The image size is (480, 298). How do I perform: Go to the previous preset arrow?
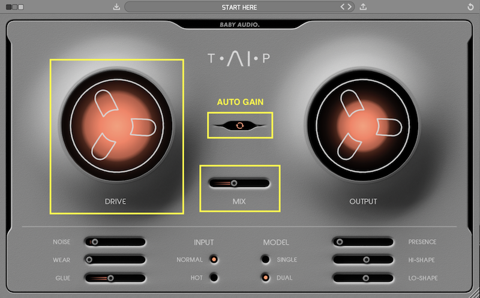point(343,7)
